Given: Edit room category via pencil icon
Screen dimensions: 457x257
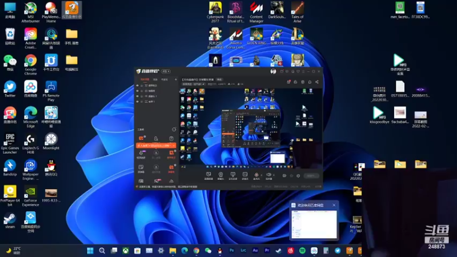Looking at the screenshot, I should click(203, 84).
